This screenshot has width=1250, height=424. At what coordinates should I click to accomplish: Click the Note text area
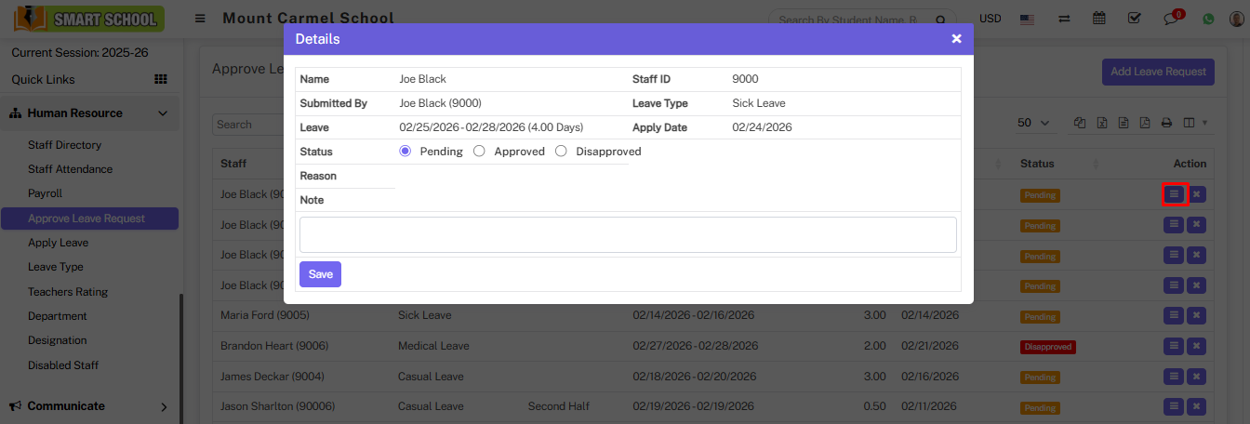(x=628, y=234)
